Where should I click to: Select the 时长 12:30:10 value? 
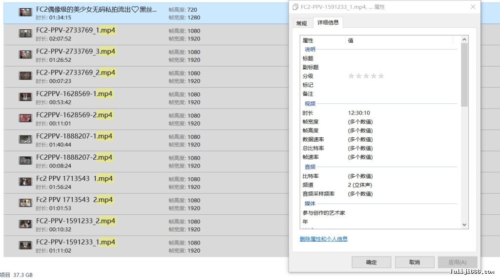tap(359, 113)
